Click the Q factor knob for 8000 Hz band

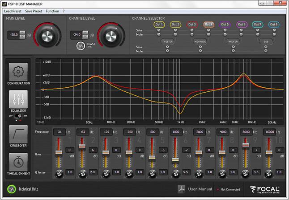point(245,173)
